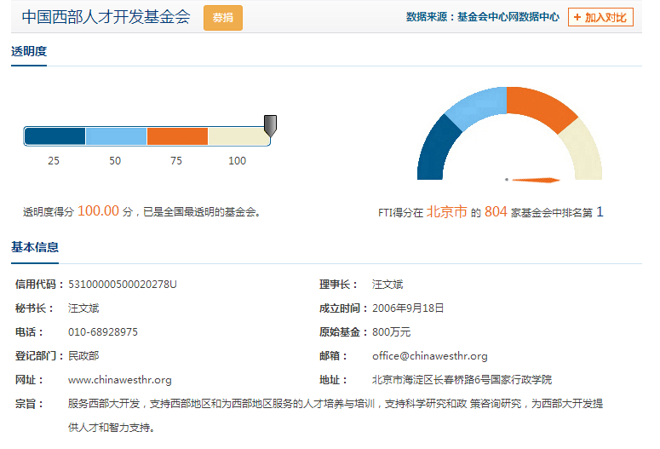660x449 pixels.
Task: Click the 登记部门 field label
Action: click(x=39, y=356)
